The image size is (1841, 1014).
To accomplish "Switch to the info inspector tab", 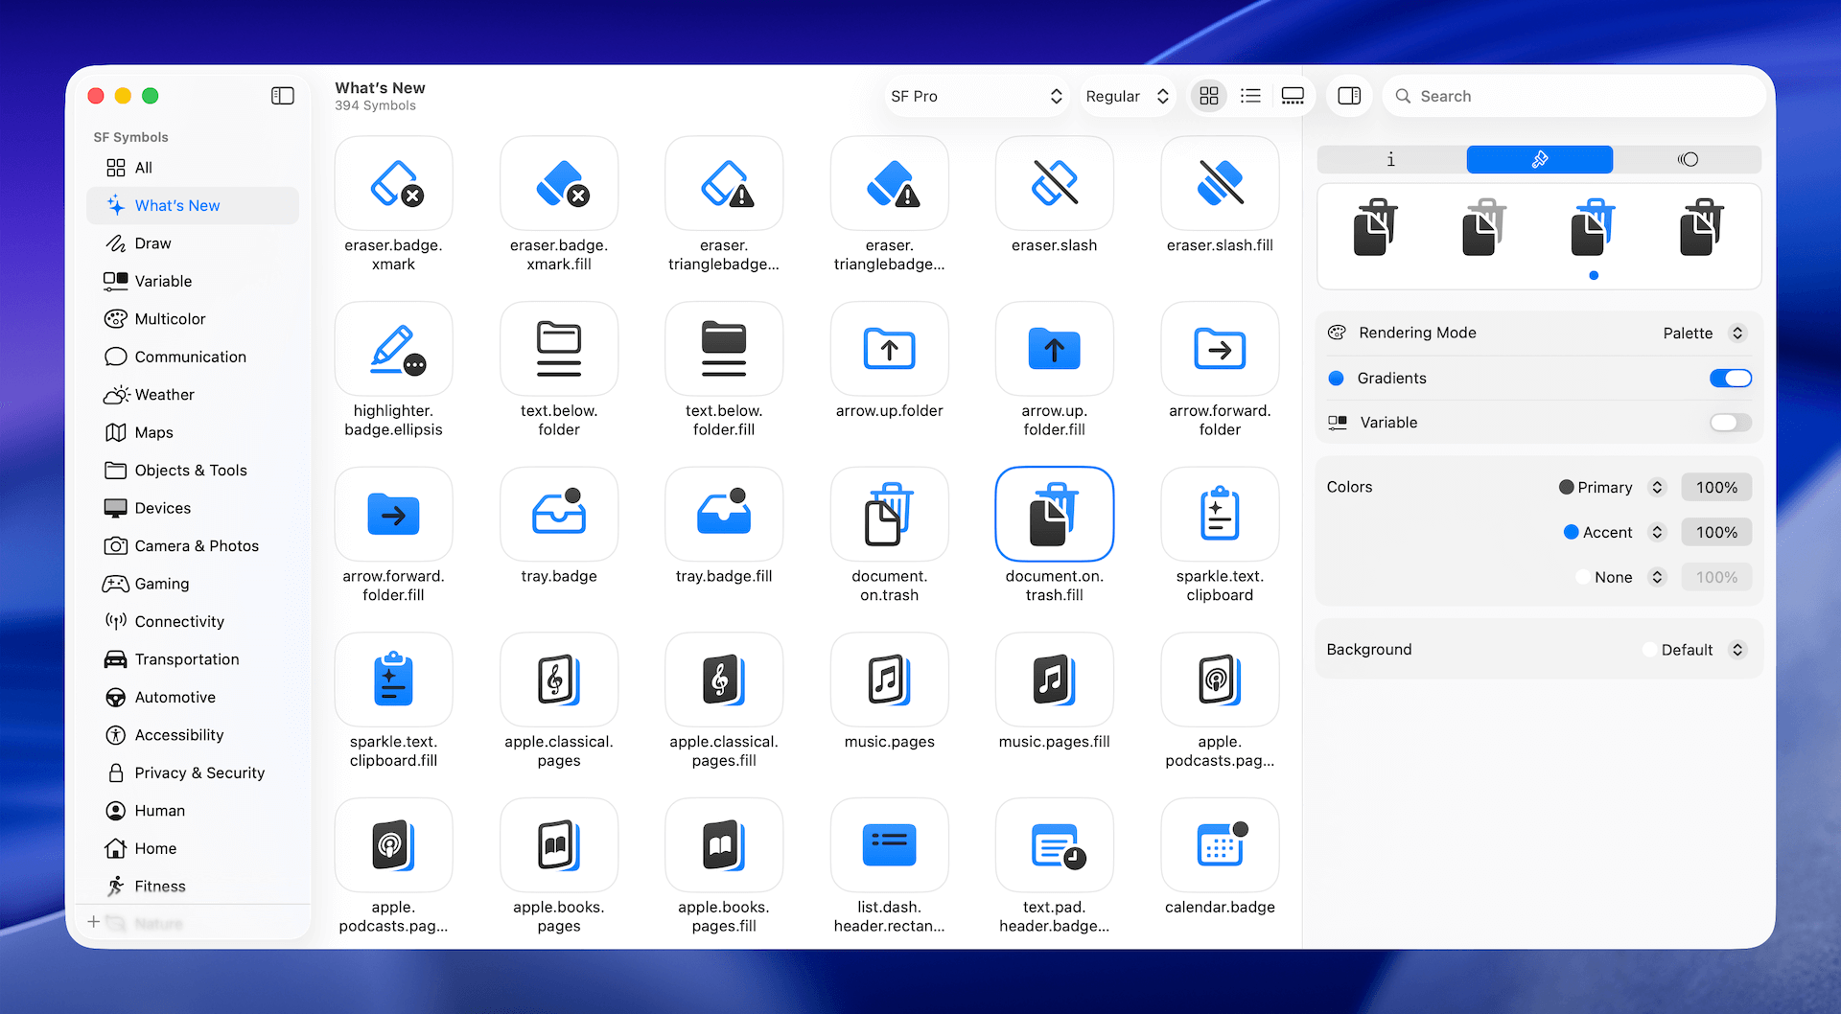I will point(1389,159).
